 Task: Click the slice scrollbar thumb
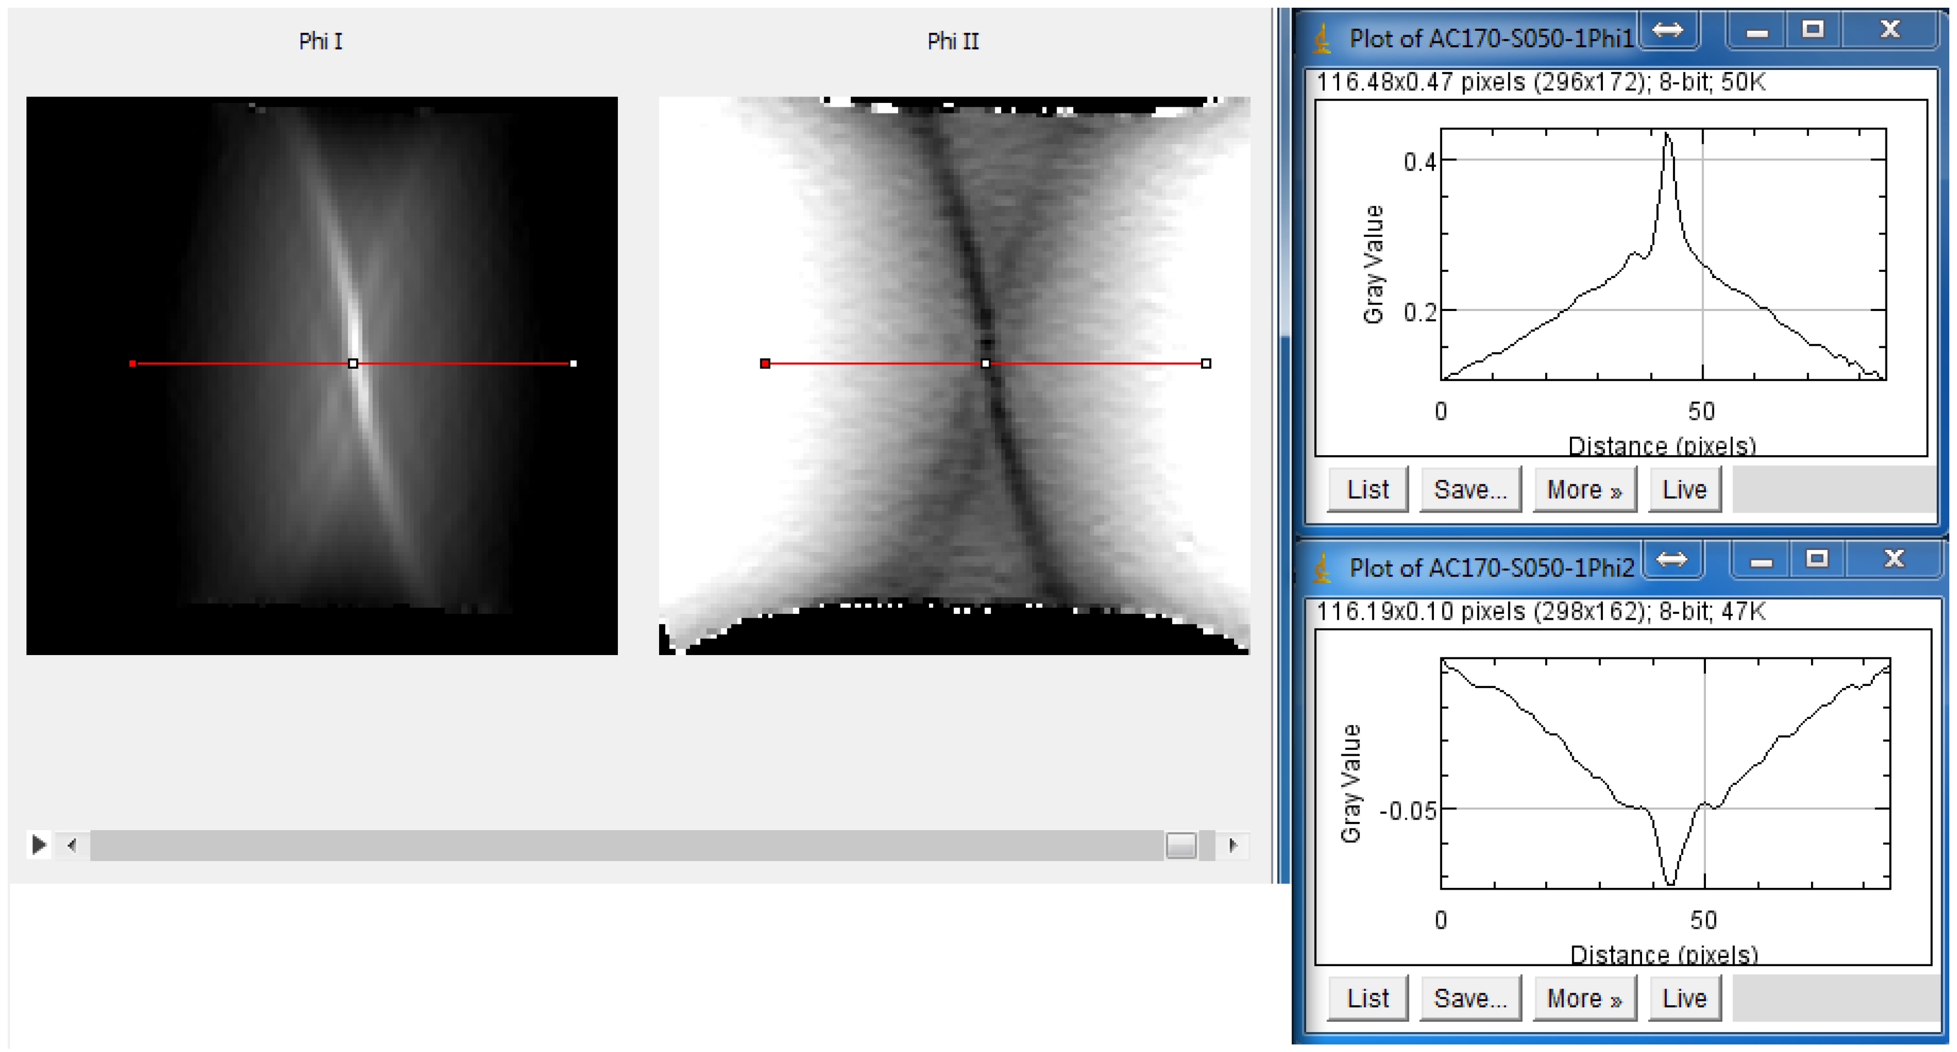(1181, 844)
